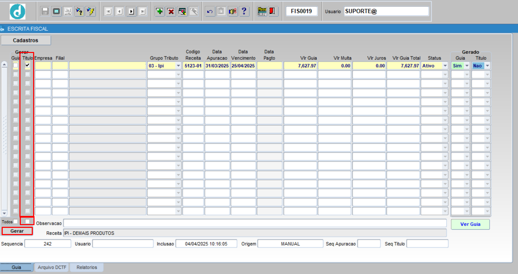
Task: Click the red X delete record icon
Action: coord(171,11)
